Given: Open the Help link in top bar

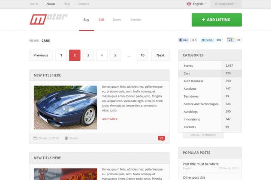Looking at the screenshot, I should coord(67,4).
